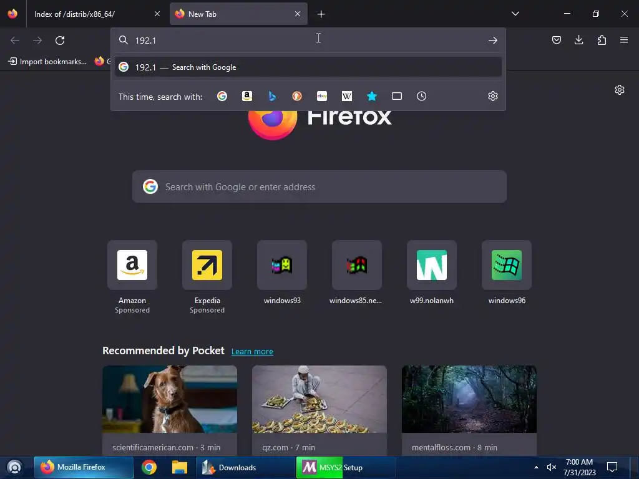
Task: List all tabs dropdown arrow
Action: (x=515, y=14)
